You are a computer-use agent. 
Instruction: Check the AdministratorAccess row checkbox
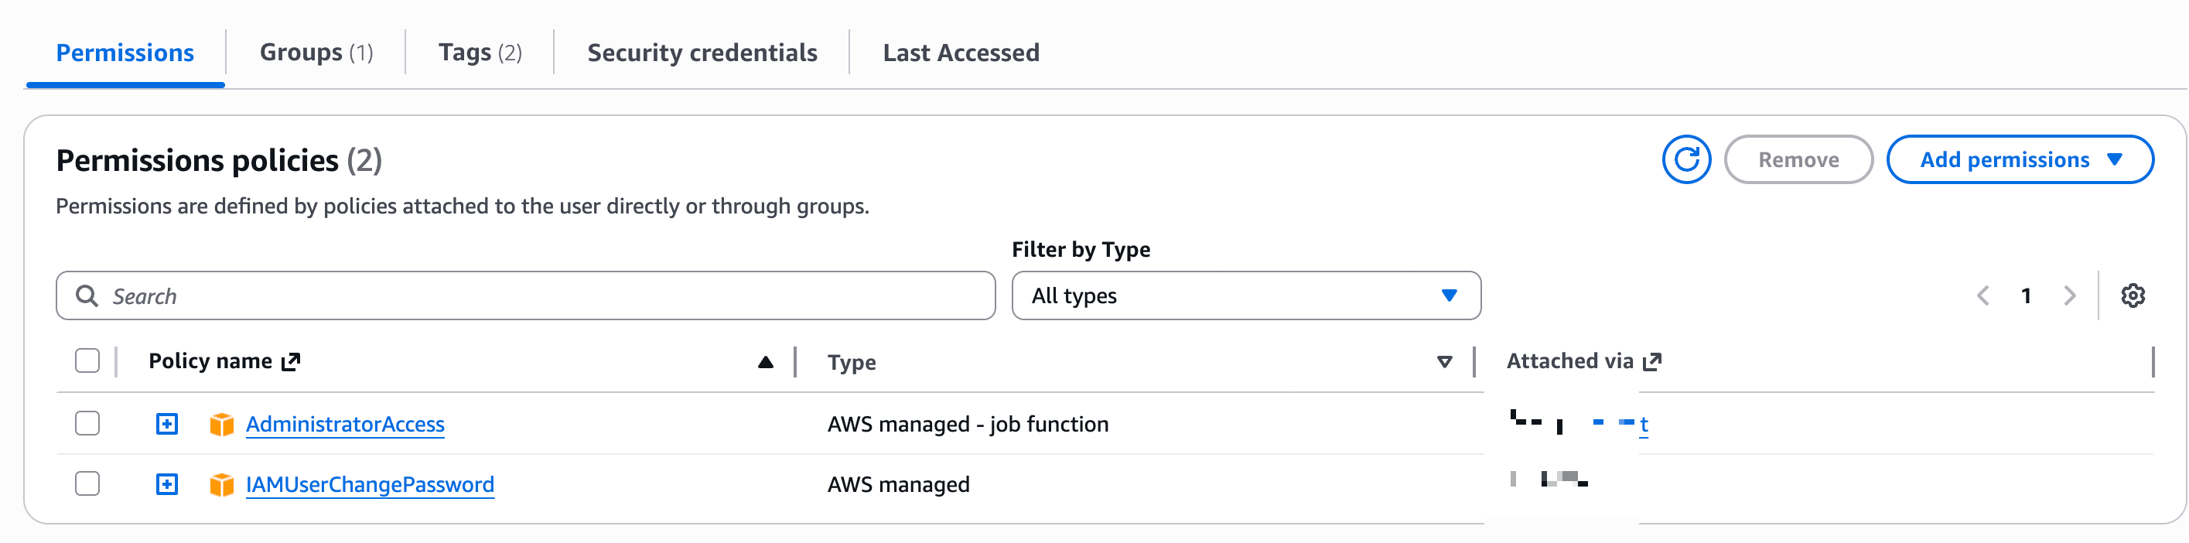pos(87,423)
